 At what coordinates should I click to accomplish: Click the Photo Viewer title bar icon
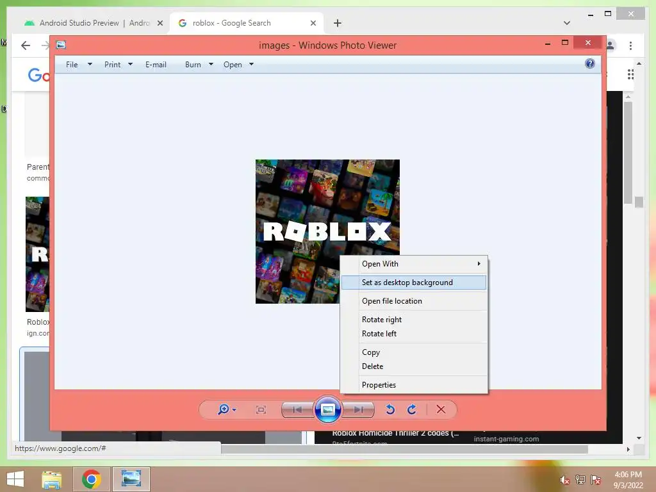61,45
